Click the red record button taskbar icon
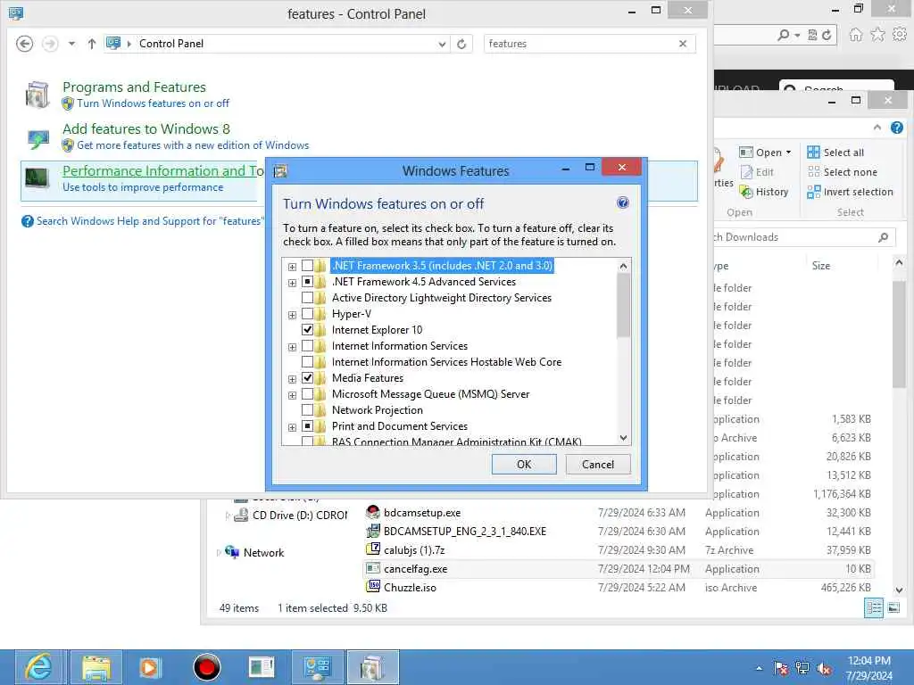 [x=206, y=667]
